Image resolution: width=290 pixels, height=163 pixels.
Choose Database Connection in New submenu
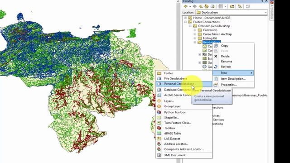[x=174, y=90]
